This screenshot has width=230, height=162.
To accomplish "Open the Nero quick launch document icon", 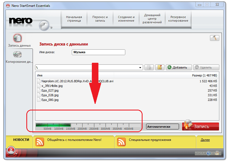I will pos(44,26).
